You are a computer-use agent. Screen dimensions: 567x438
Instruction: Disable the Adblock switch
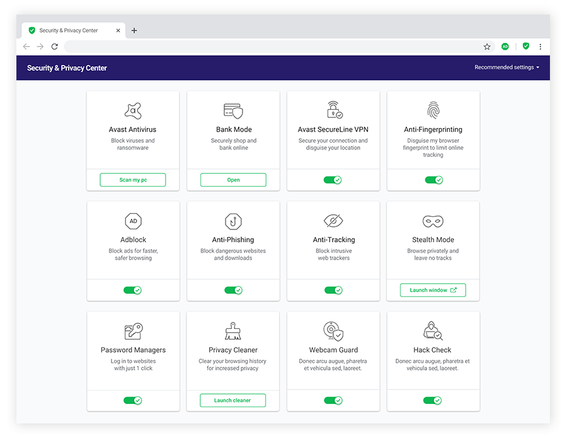133,290
